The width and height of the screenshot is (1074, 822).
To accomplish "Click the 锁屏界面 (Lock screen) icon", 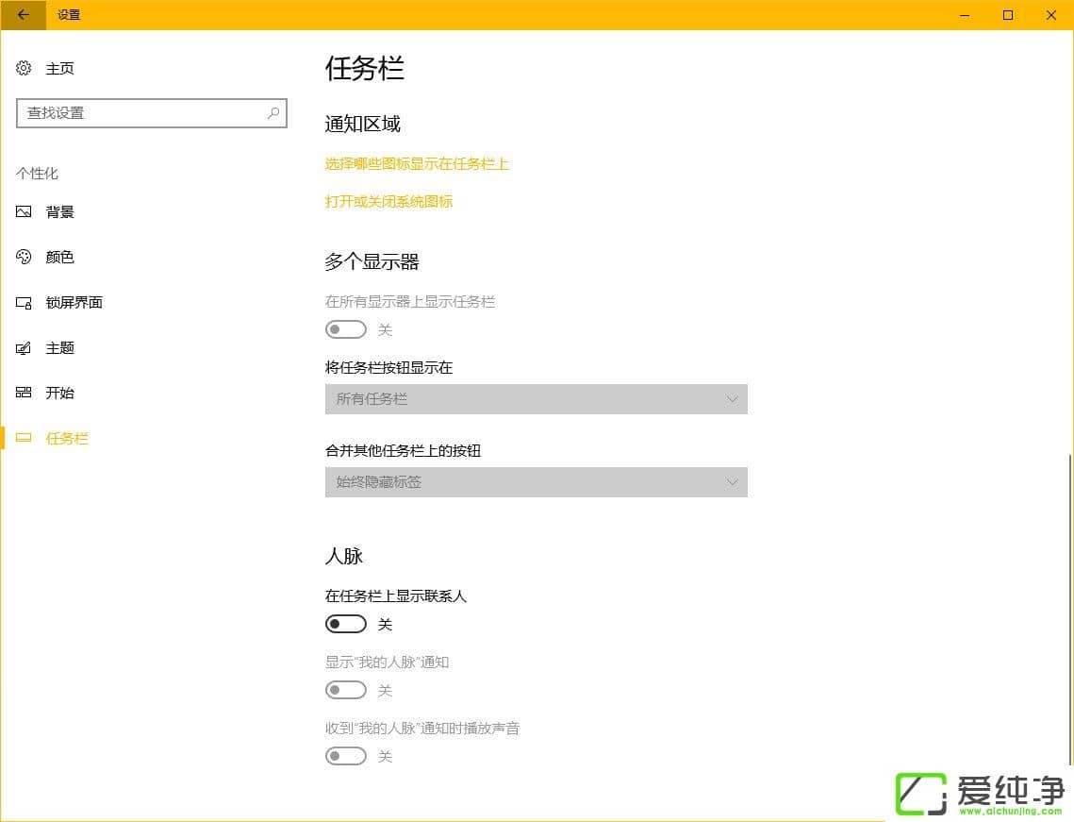I will pyautogui.click(x=24, y=302).
